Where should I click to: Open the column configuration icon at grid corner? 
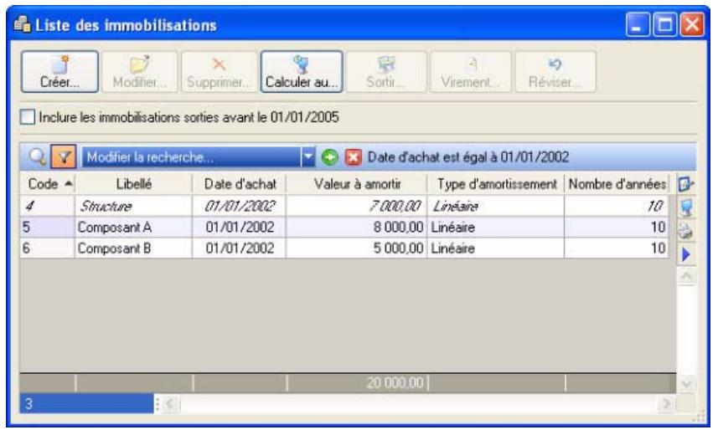point(685,184)
